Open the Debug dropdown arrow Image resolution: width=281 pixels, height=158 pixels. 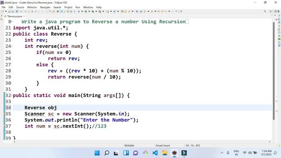point(82,11)
